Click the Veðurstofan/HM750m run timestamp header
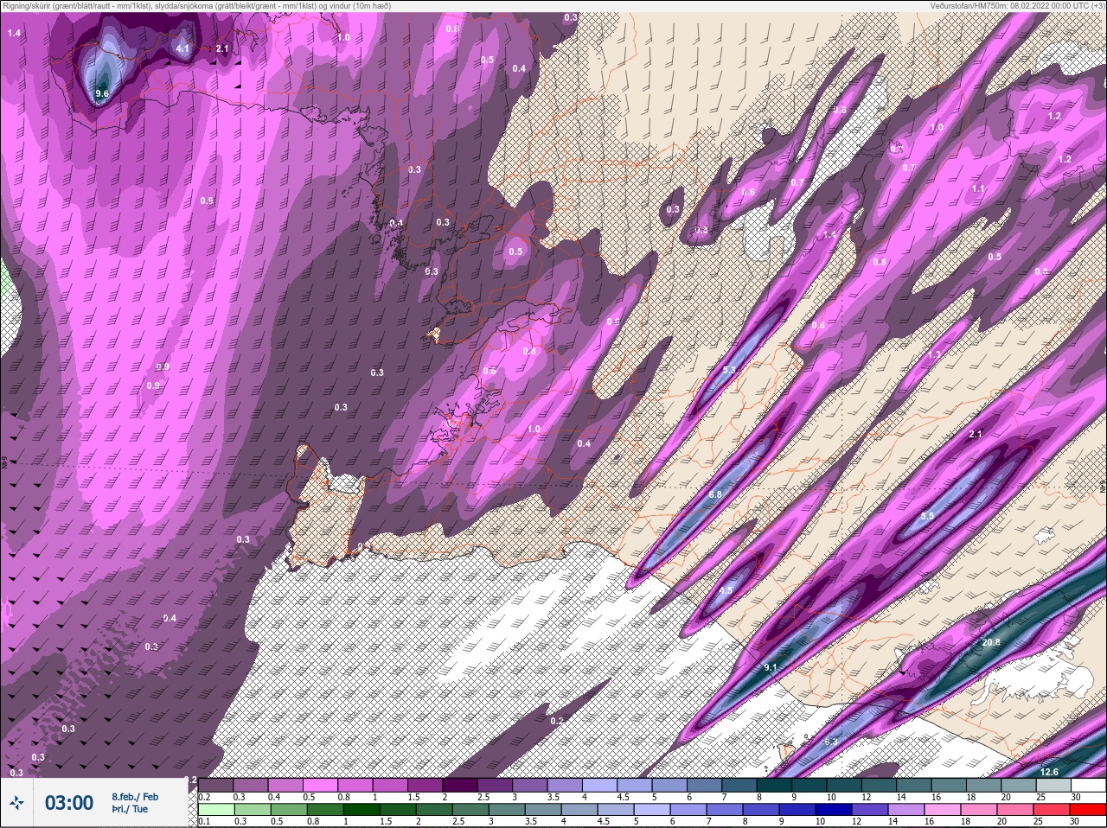 pyautogui.click(x=1017, y=5)
